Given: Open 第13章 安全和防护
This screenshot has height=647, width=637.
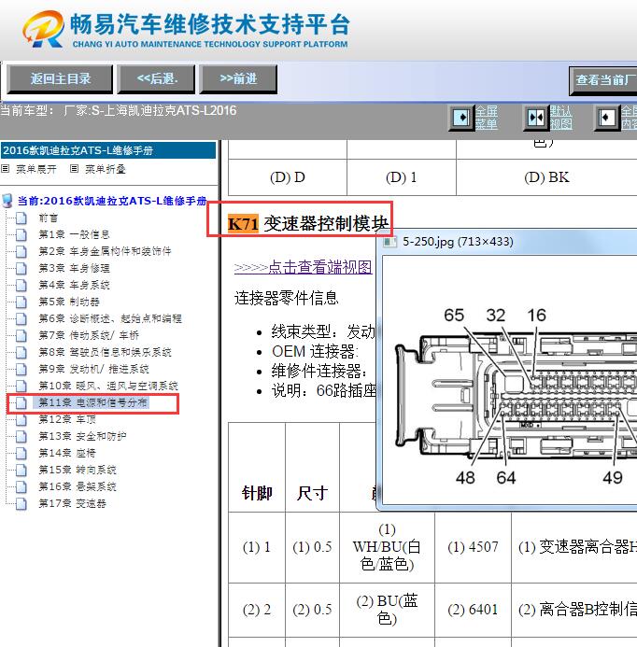Looking at the screenshot, I should click(x=82, y=437).
